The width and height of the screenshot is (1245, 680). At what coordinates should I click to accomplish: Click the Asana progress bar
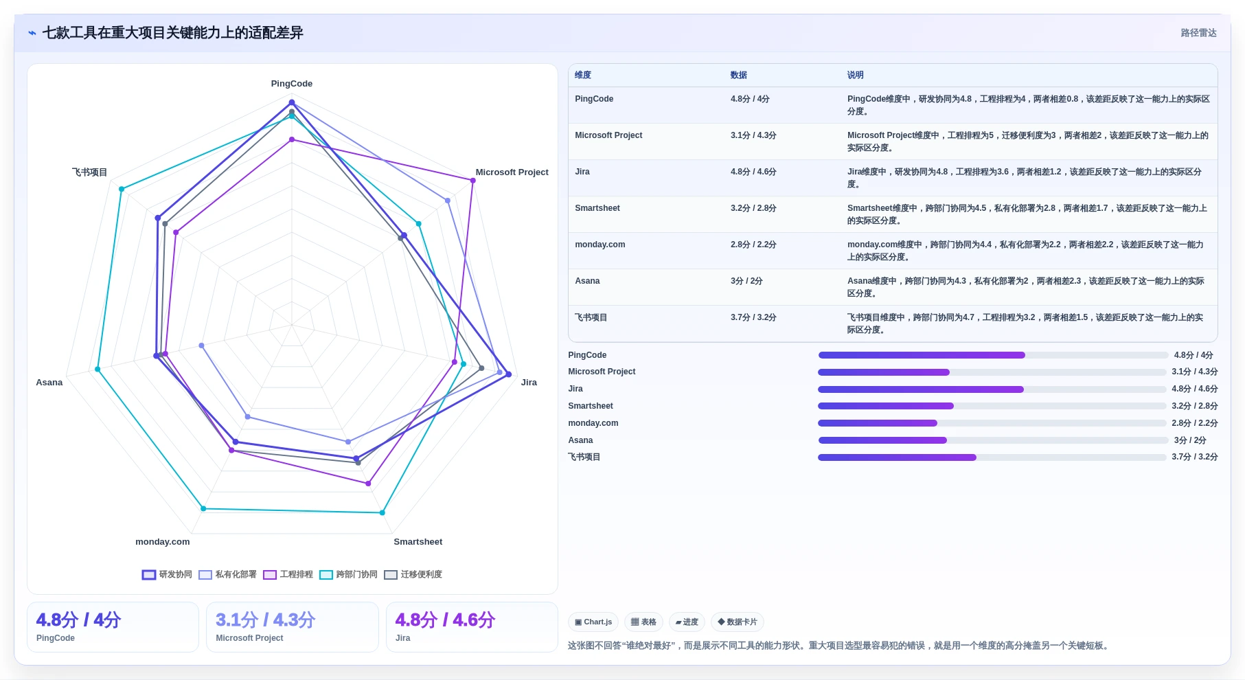pos(993,440)
